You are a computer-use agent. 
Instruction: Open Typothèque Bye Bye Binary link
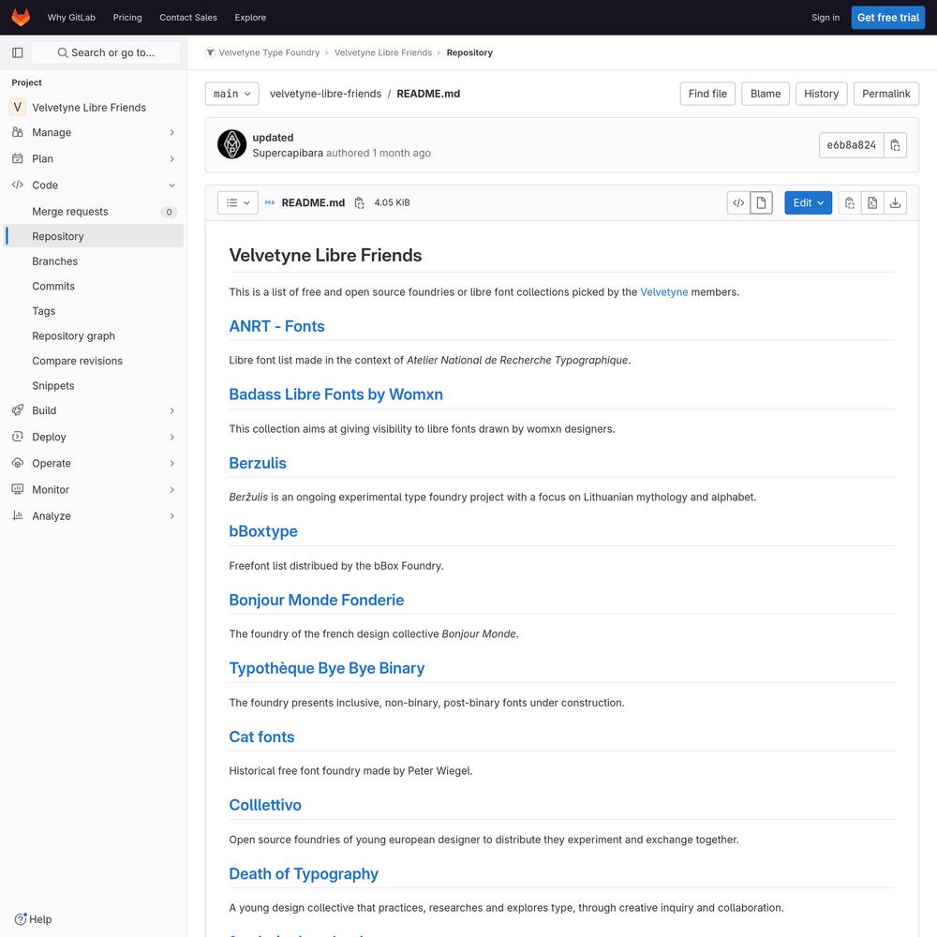click(326, 668)
